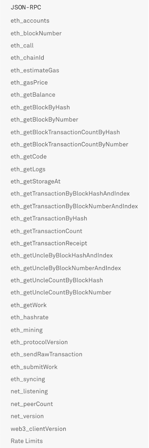The image size is (149, 448).
Task: Open eth_getTransactionByBlockNumberAndIndex entry
Action: [74, 206]
